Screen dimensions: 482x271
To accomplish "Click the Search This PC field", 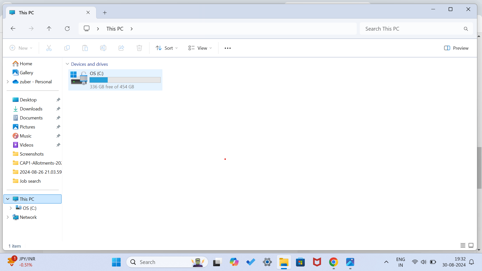I will [x=412, y=29].
